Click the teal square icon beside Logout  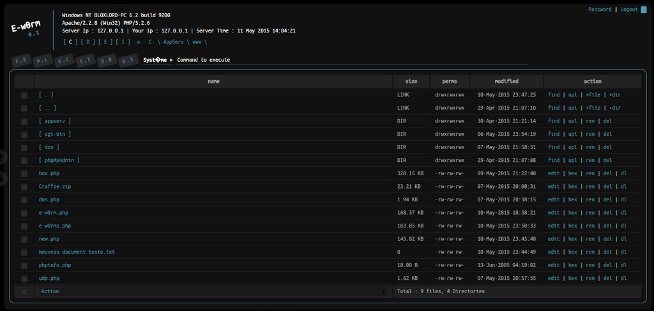(644, 10)
